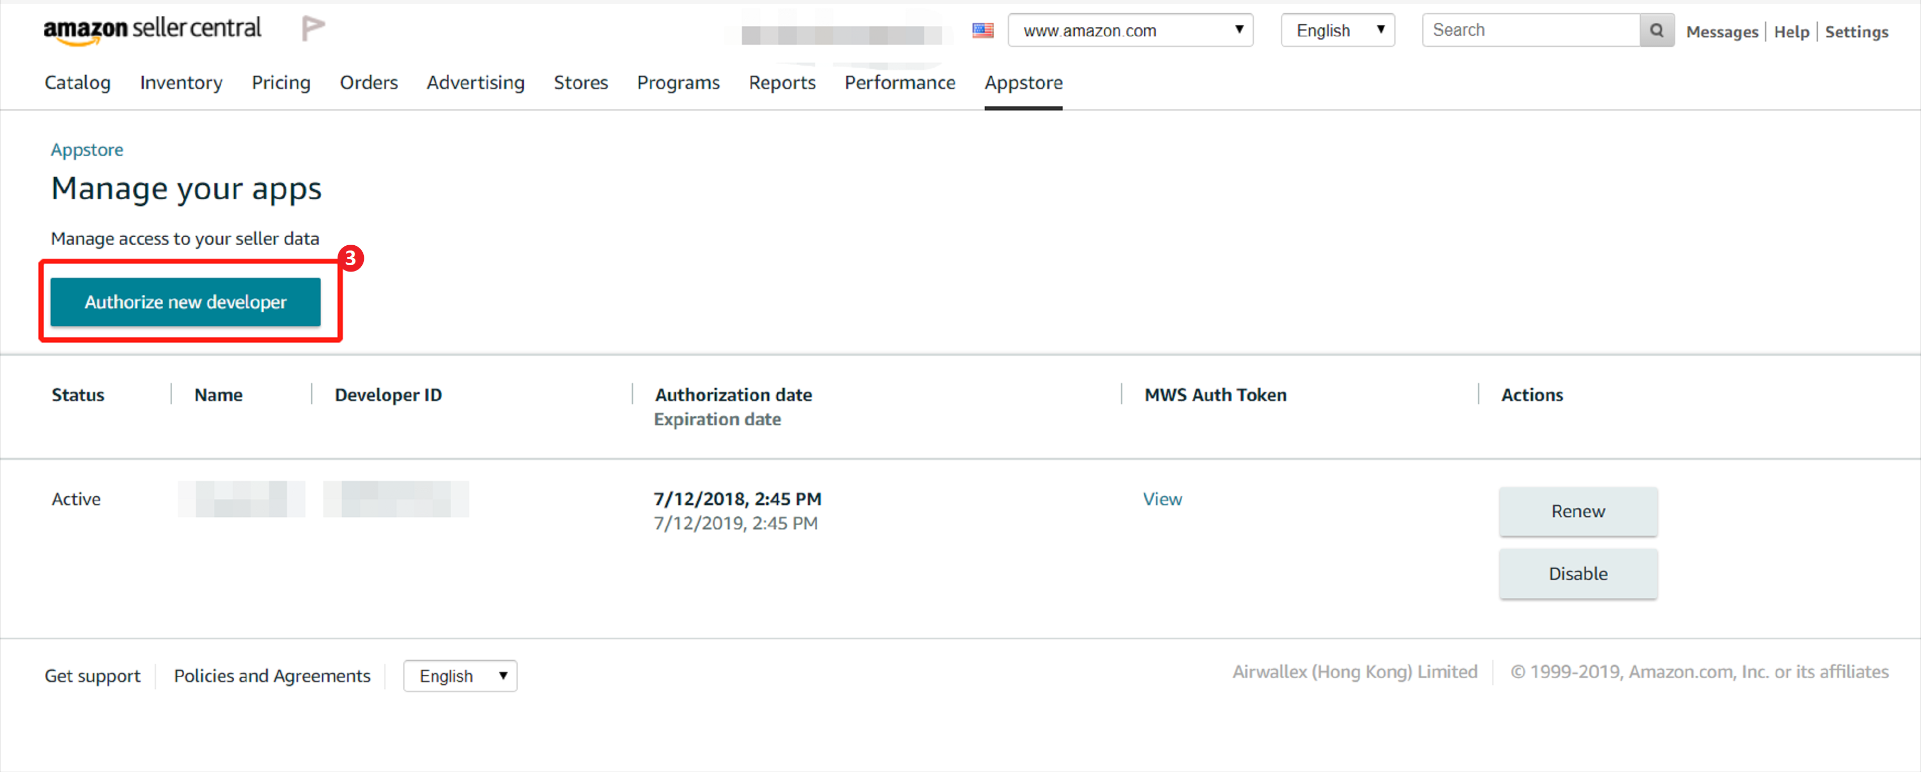Open the Catalog menu
This screenshot has height=772, width=1921.
pyautogui.click(x=77, y=83)
